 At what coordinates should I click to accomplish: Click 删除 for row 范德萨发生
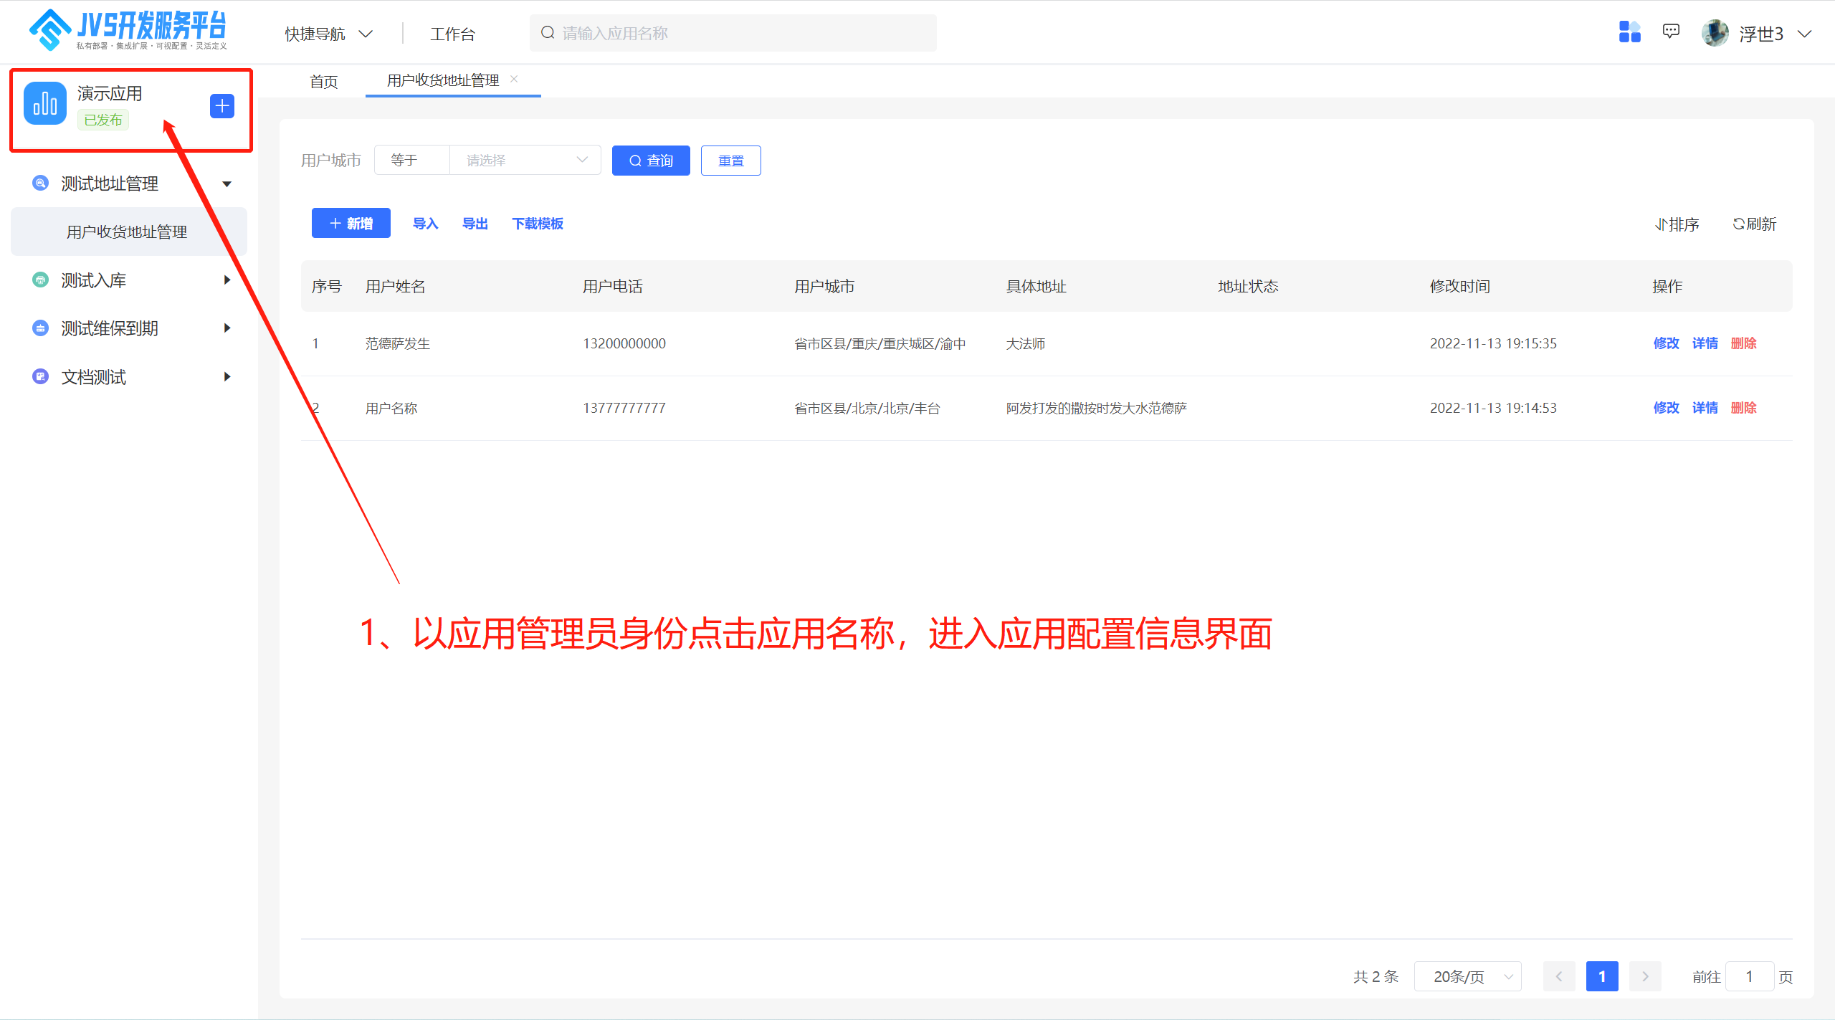click(1743, 343)
